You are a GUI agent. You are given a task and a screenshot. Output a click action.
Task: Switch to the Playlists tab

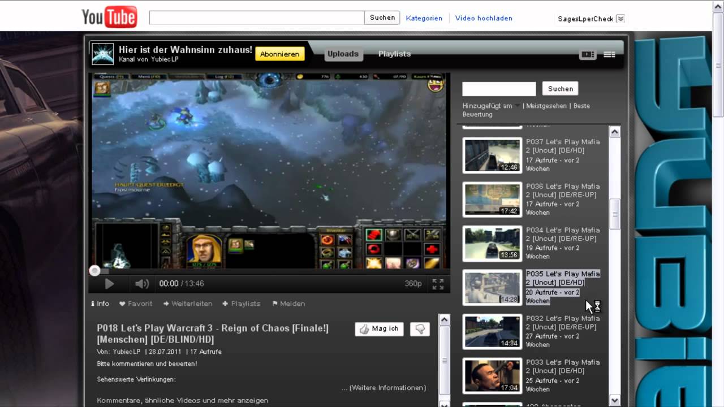pyautogui.click(x=394, y=54)
